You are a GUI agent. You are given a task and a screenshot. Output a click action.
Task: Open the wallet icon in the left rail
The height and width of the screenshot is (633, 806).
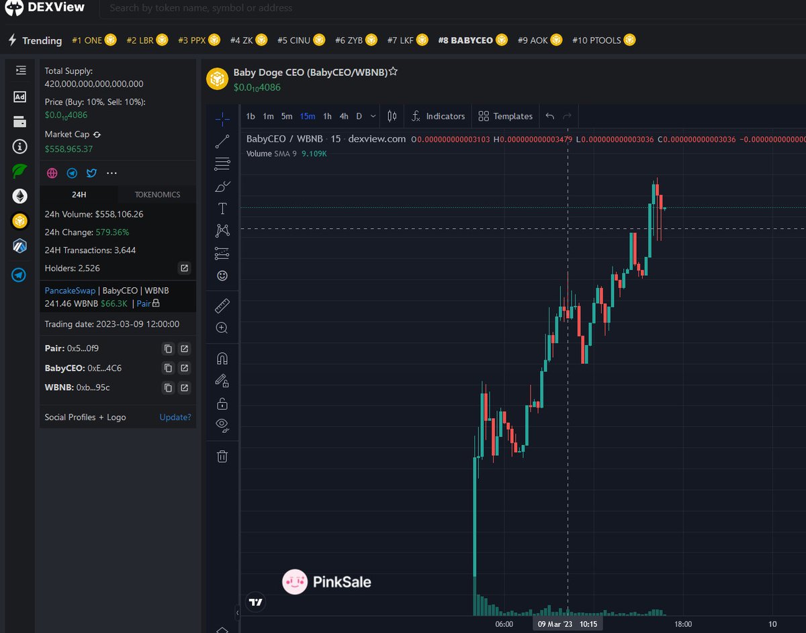coord(20,121)
